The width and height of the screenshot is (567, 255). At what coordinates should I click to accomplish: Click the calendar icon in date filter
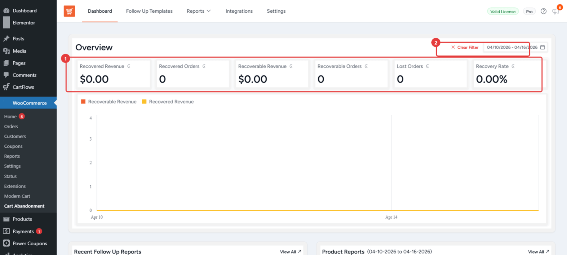(542, 47)
